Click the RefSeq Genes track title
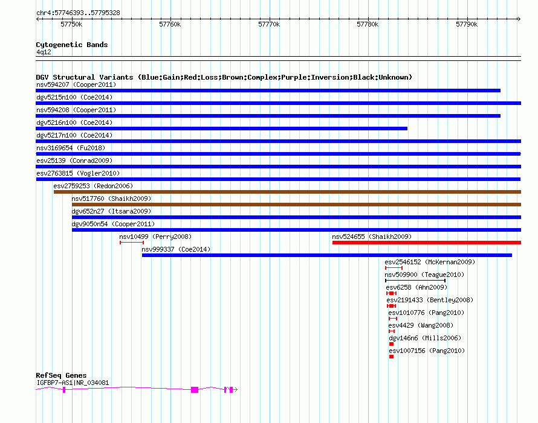This screenshot has width=538, height=423. tap(62, 375)
